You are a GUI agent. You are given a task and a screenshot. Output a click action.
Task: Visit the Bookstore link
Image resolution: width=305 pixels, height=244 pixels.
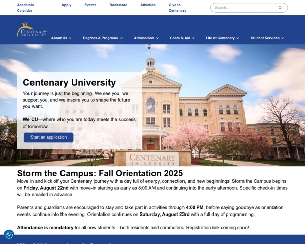click(118, 5)
